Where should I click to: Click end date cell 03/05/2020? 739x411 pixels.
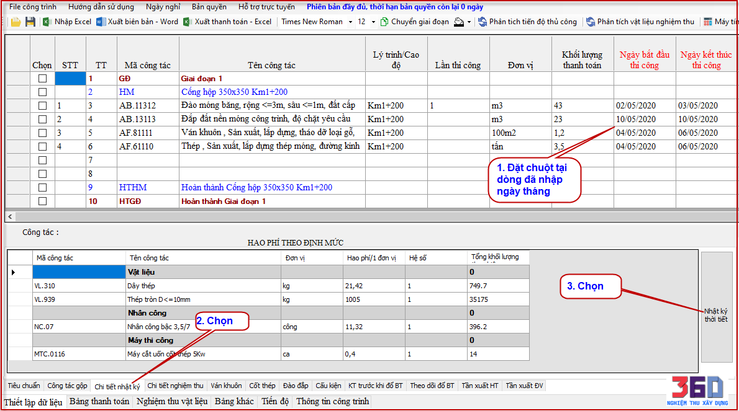click(x=706, y=106)
